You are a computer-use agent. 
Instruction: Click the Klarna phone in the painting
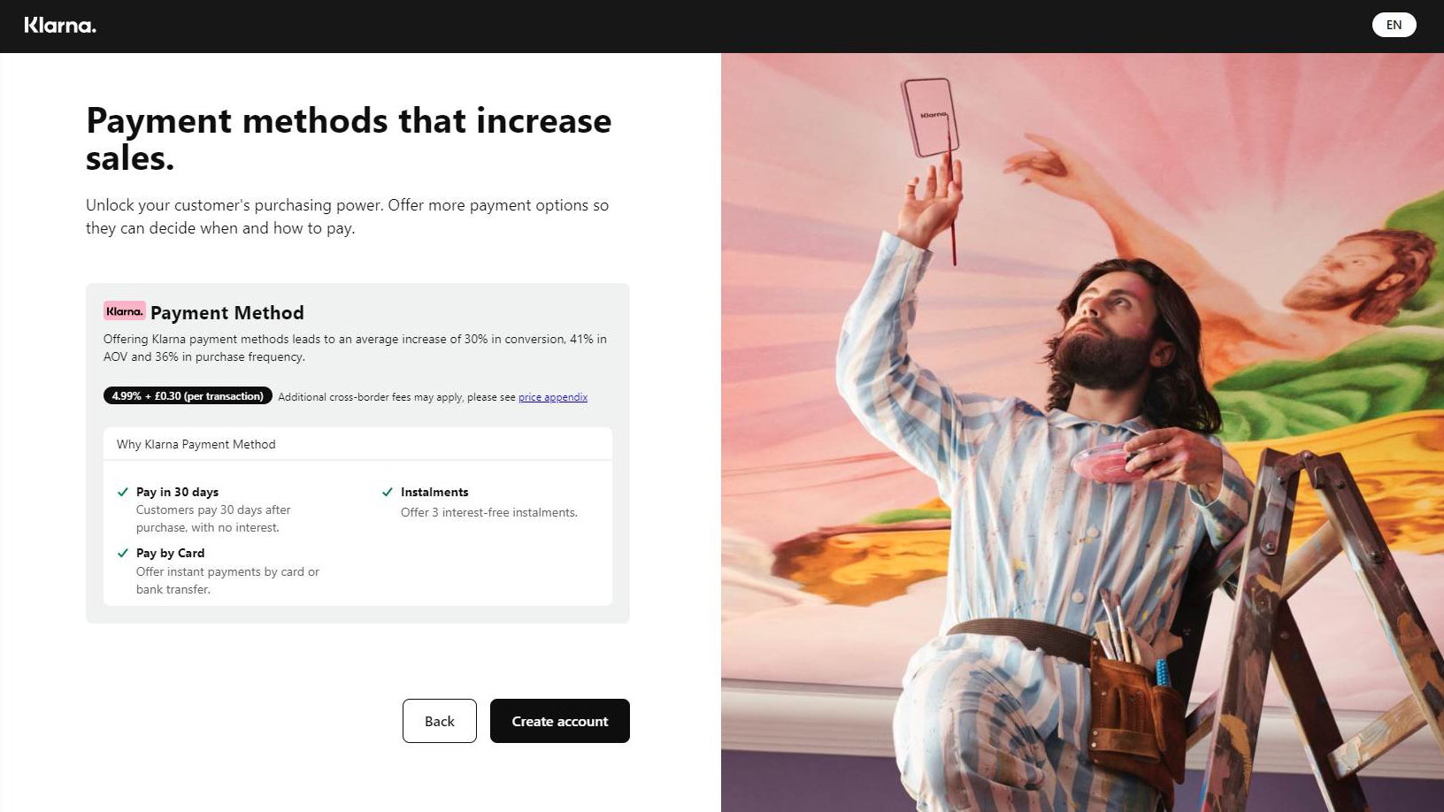click(x=931, y=117)
